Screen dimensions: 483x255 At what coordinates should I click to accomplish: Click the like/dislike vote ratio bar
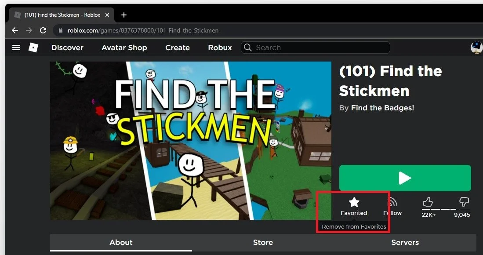(446, 209)
